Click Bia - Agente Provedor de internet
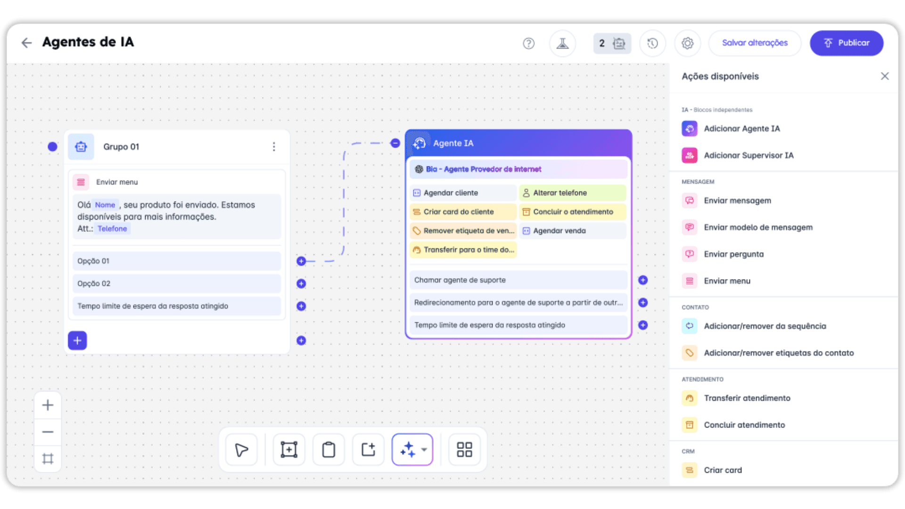The width and height of the screenshot is (905, 509). [518, 169]
